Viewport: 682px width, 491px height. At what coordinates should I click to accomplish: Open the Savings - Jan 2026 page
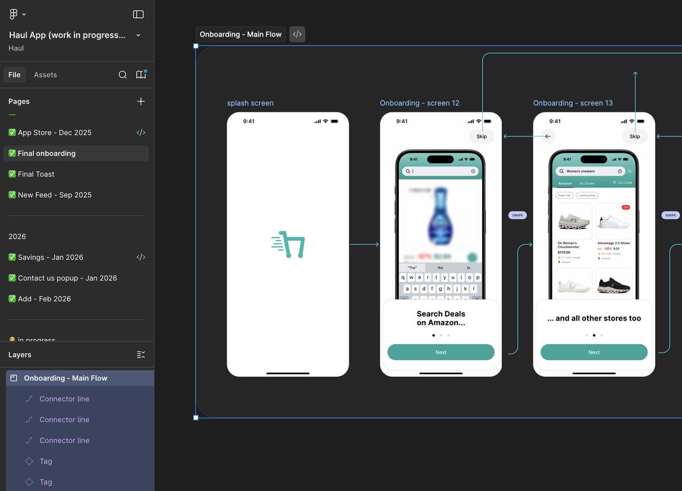[46, 257]
